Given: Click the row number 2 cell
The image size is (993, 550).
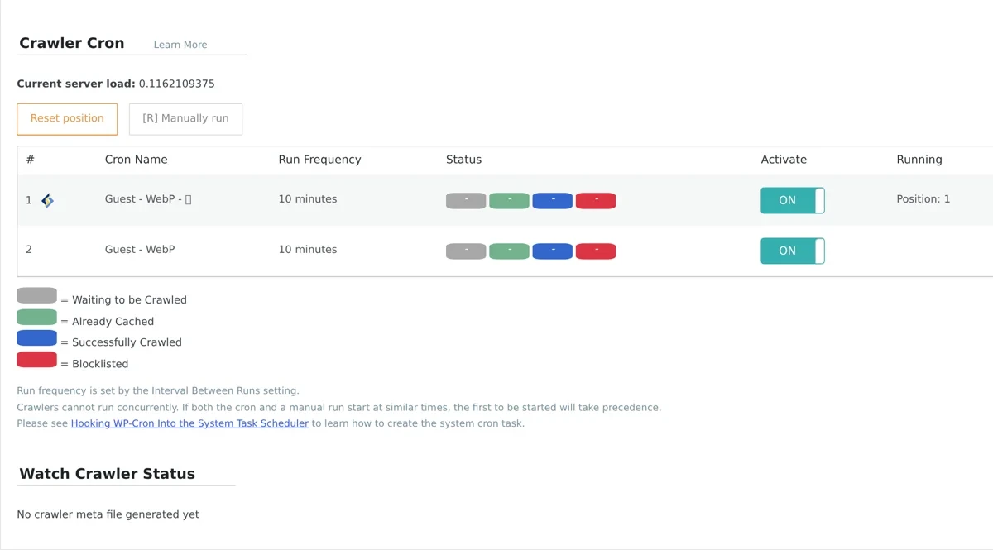Looking at the screenshot, I should tap(29, 250).
